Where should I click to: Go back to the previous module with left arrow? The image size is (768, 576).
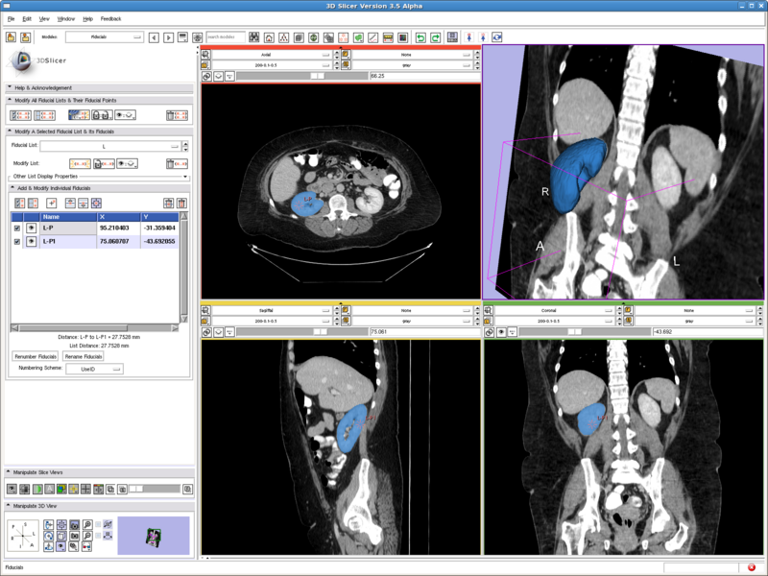click(x=156, y=37)
